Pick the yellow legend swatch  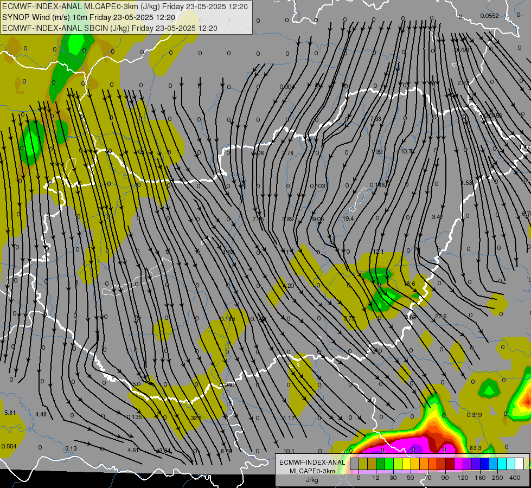coord(406,464)
